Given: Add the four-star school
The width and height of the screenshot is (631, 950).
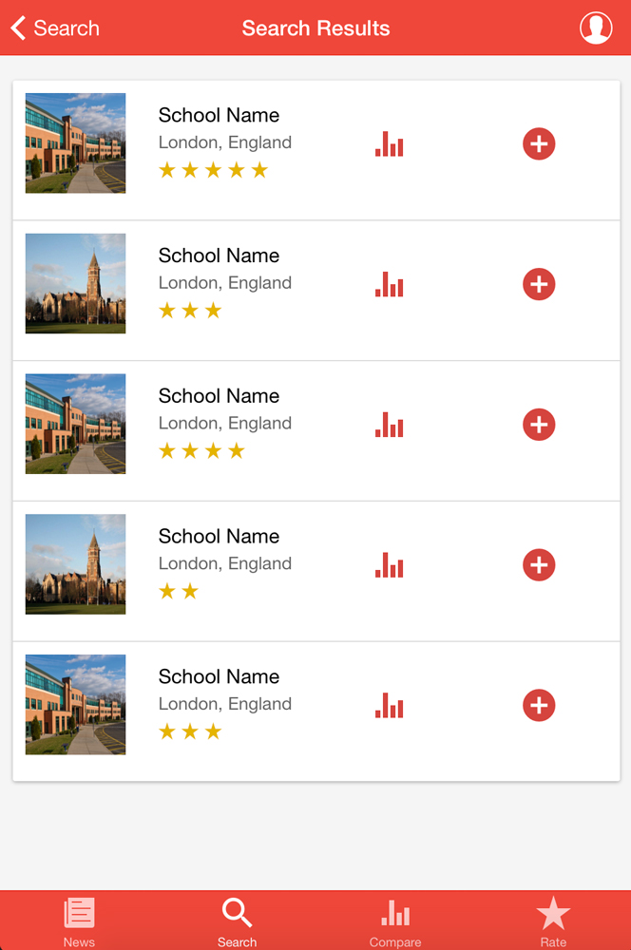Looking at the screenshot, I should (x=539, y=425).
